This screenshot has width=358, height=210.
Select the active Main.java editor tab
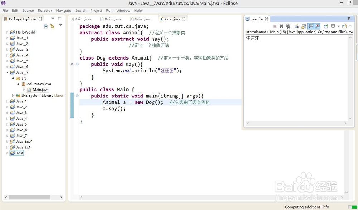click(x=173, y=19)
